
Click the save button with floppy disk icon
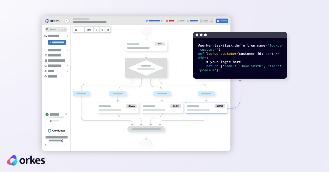click(205, 21)
